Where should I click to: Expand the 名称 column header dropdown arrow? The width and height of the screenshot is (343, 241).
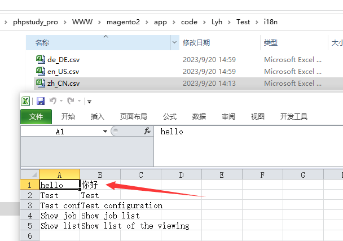click(174, 42)
